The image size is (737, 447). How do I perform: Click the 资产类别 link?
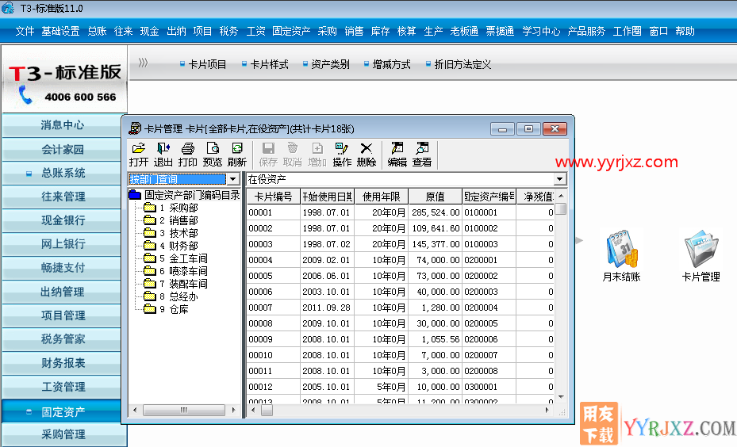pyautogui.click(x=331, y=64)
